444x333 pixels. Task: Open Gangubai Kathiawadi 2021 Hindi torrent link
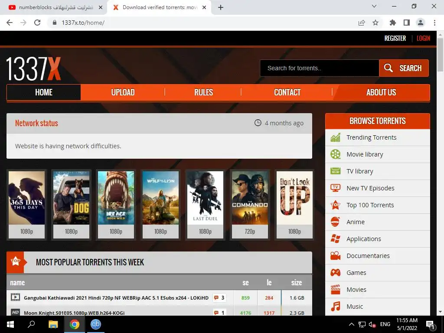[x=116, y=298]
